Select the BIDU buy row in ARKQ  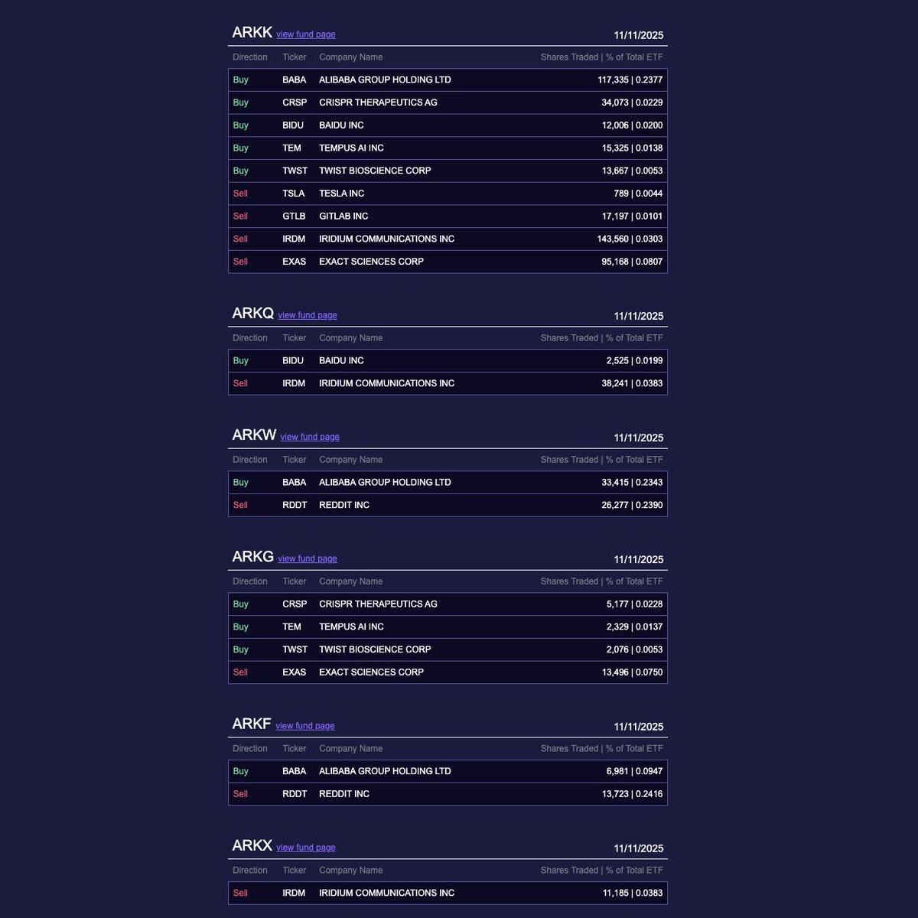(448, 360)
